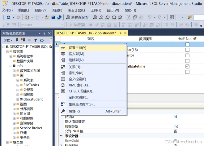The height and width of the screenshot is (146, 204).
Task: Click the navigate back arrow icon
Action: coord(8,17)
